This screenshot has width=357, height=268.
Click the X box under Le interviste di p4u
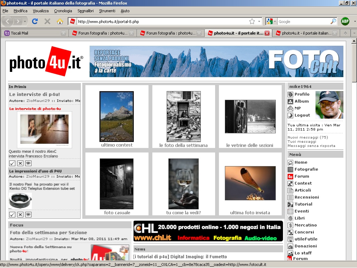20,163
